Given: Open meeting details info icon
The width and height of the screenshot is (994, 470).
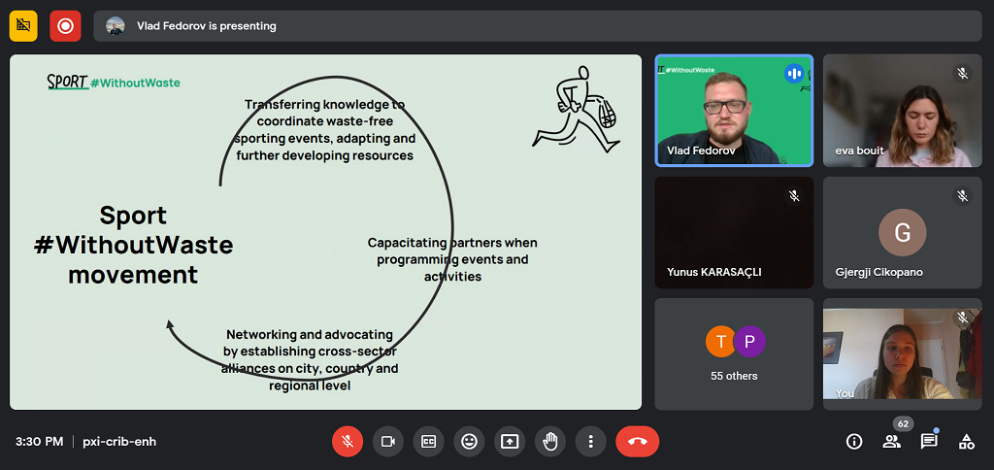Looking at the screenshot, I should [854, 442].
